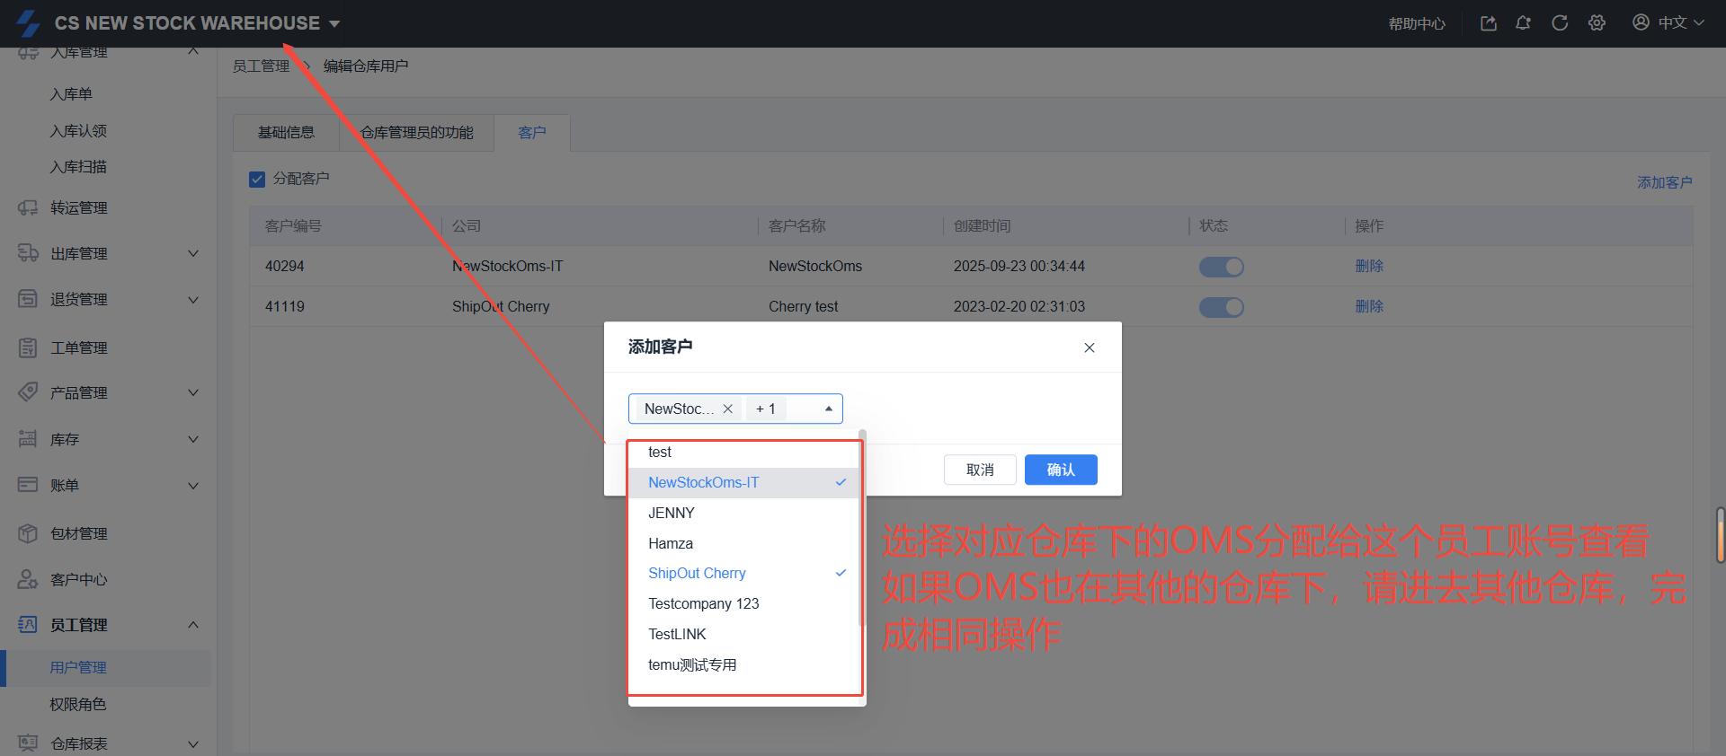Screen dimensions: 1726x756
Task: Uncheck the 分配客户 checkbox
Action: [257, 179]
